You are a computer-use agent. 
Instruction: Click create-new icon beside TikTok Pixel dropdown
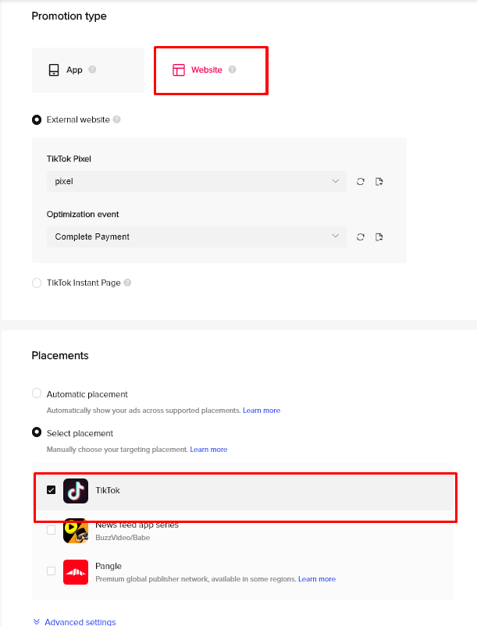(x=379, y=182)
